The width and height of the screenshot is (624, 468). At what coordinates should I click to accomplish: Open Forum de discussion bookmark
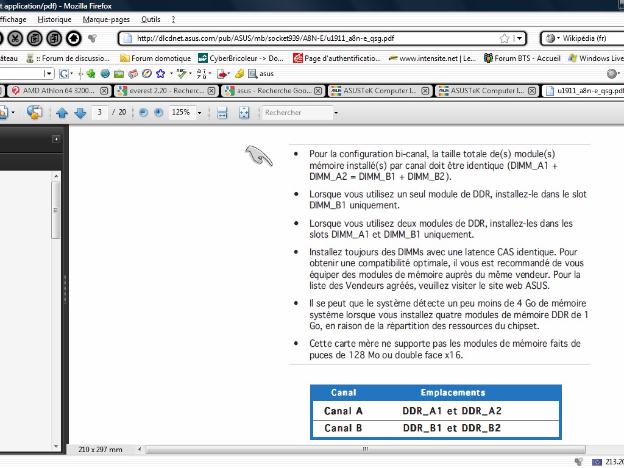point(68,58)
